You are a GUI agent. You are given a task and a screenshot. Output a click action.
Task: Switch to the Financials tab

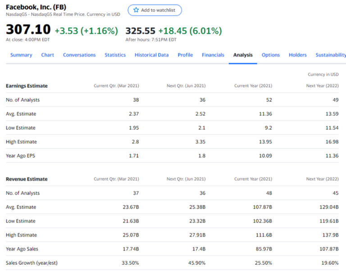(x=213, y=55)
